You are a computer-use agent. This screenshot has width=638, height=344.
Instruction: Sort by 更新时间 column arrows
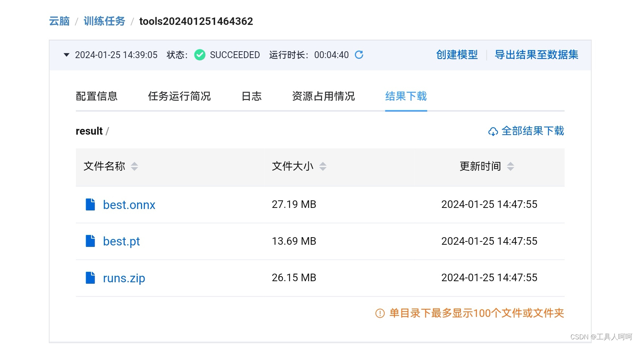[x=510, y=166]
